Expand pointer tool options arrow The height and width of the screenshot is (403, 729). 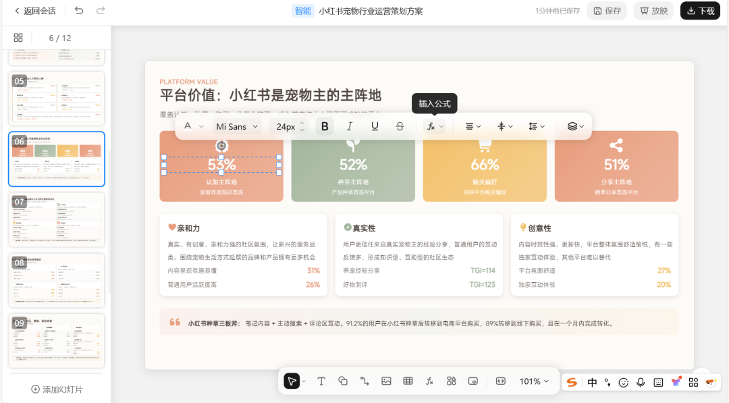[304, 381]
